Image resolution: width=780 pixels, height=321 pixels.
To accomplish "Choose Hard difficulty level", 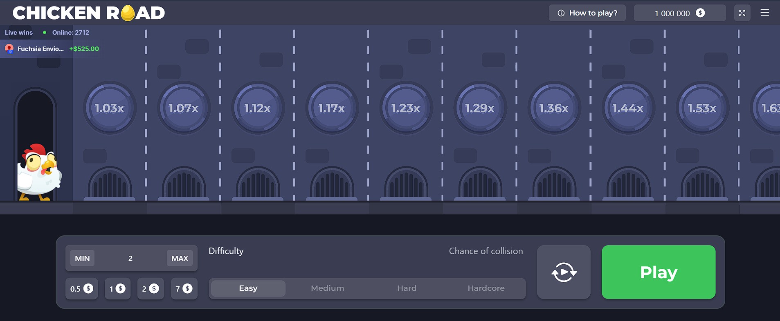I will pyautogui.click(x=407, y=288).
